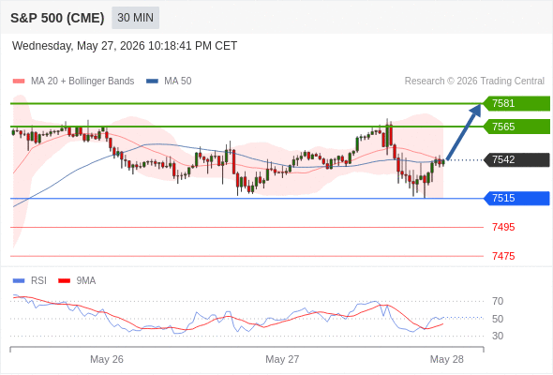Click the RSI 70 level label
This screenshot has width=553, height=375.
pyautogui.click(x=498, y=301)
